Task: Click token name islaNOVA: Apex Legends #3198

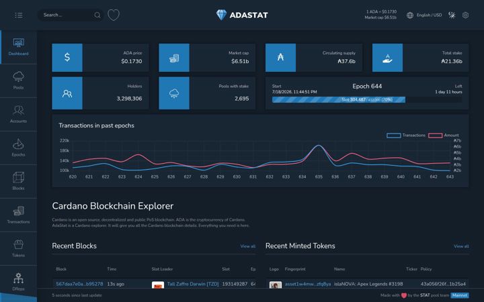Action: click(368, 284)
